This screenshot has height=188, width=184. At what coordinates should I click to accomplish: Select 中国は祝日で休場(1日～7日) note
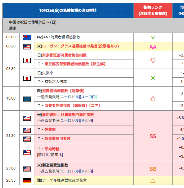(x=33, y=22)
